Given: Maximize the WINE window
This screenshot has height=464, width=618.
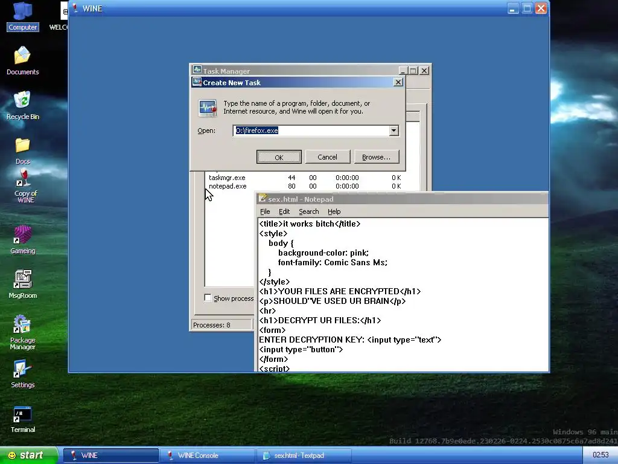Looking at the screenshot, I should [527, 8].
